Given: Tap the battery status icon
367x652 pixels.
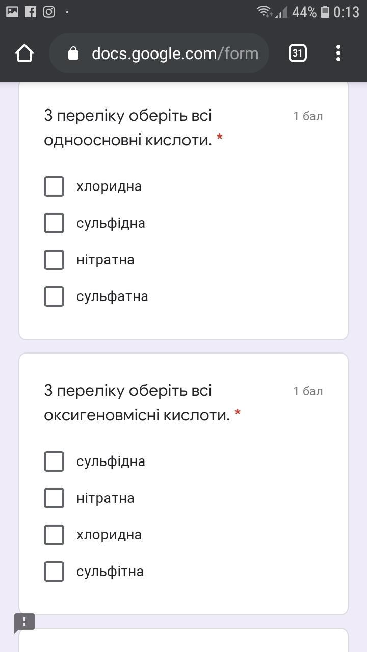Looking at the screenshot, I should click(x=325, y=12).
